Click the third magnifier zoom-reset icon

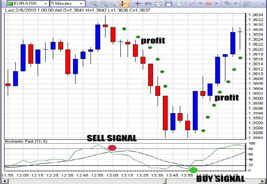pyautogui.click(x=114, y=4)
